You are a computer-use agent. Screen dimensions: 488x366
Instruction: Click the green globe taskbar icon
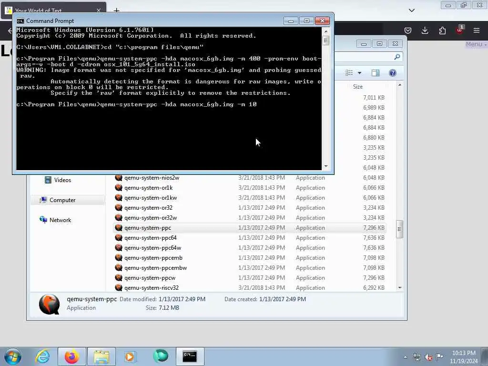coord(161,356)
